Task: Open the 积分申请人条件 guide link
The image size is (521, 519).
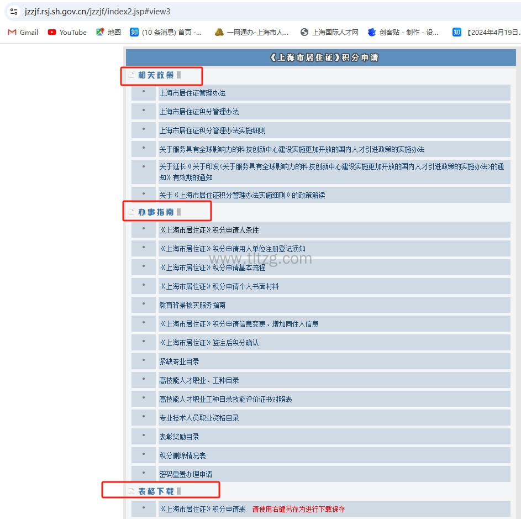Action: [209, 230]
